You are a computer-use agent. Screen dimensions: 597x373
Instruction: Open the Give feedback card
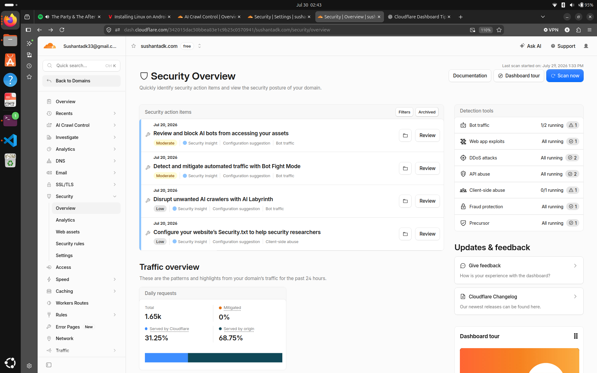pos(519,270)
